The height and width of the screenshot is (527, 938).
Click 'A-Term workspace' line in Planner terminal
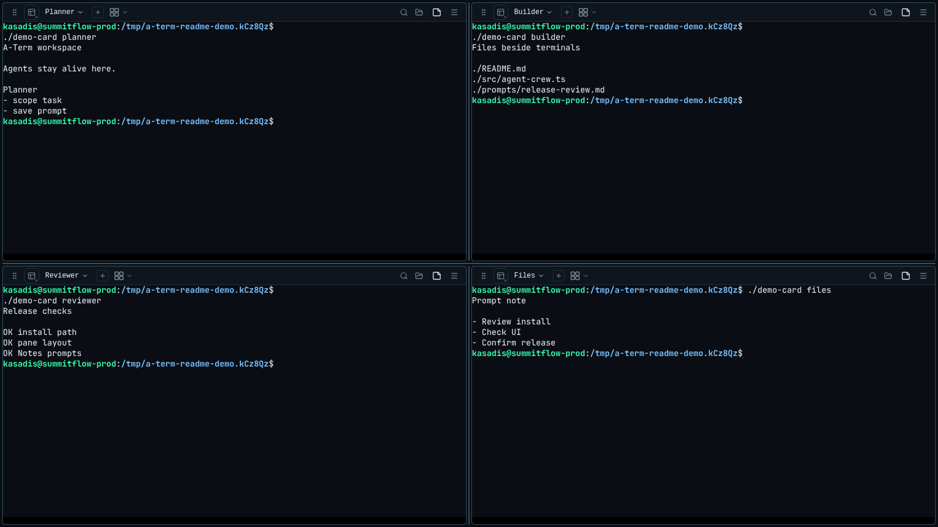(42, 48)
